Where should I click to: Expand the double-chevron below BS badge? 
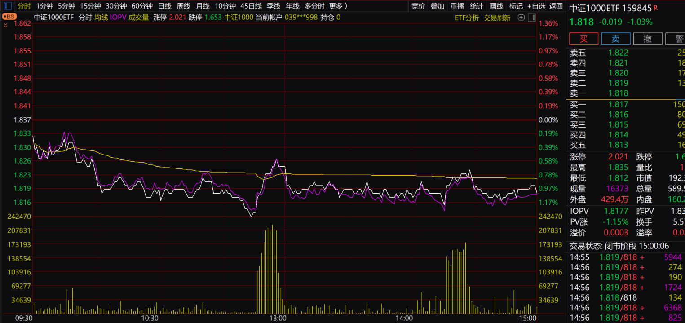click(x=5, y=26)
